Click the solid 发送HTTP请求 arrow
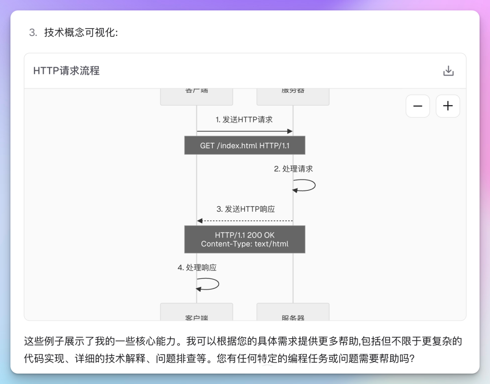The image size is (490, 384). tap(245, 131)
